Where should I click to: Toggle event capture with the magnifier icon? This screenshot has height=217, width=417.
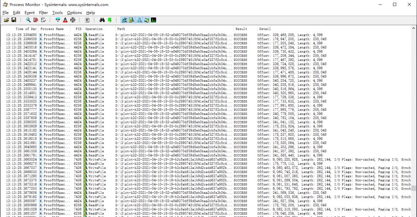(x=28, y=20)
